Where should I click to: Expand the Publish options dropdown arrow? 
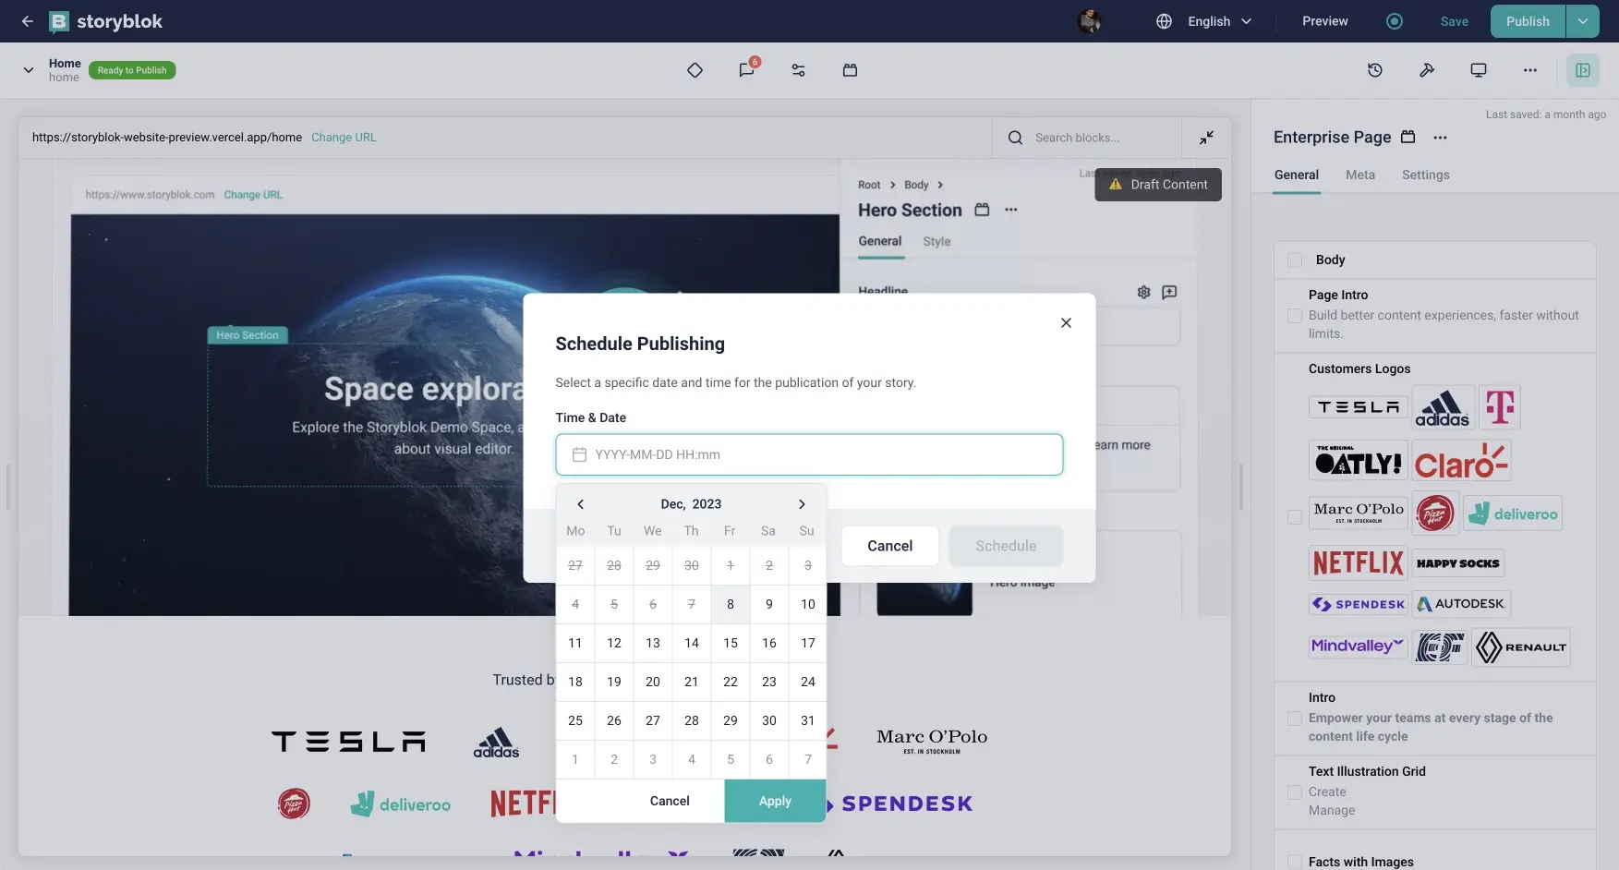coord(1583,21)
